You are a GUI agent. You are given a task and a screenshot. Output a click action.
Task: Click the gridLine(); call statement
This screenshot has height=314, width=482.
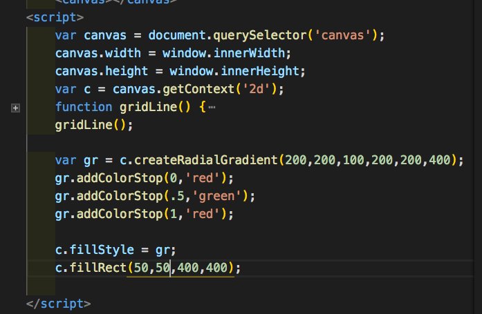point(94,125)
